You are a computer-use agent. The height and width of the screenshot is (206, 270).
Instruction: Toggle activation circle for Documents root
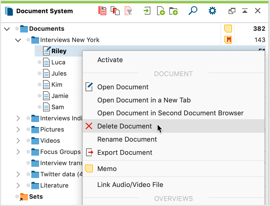click(17, 29)
